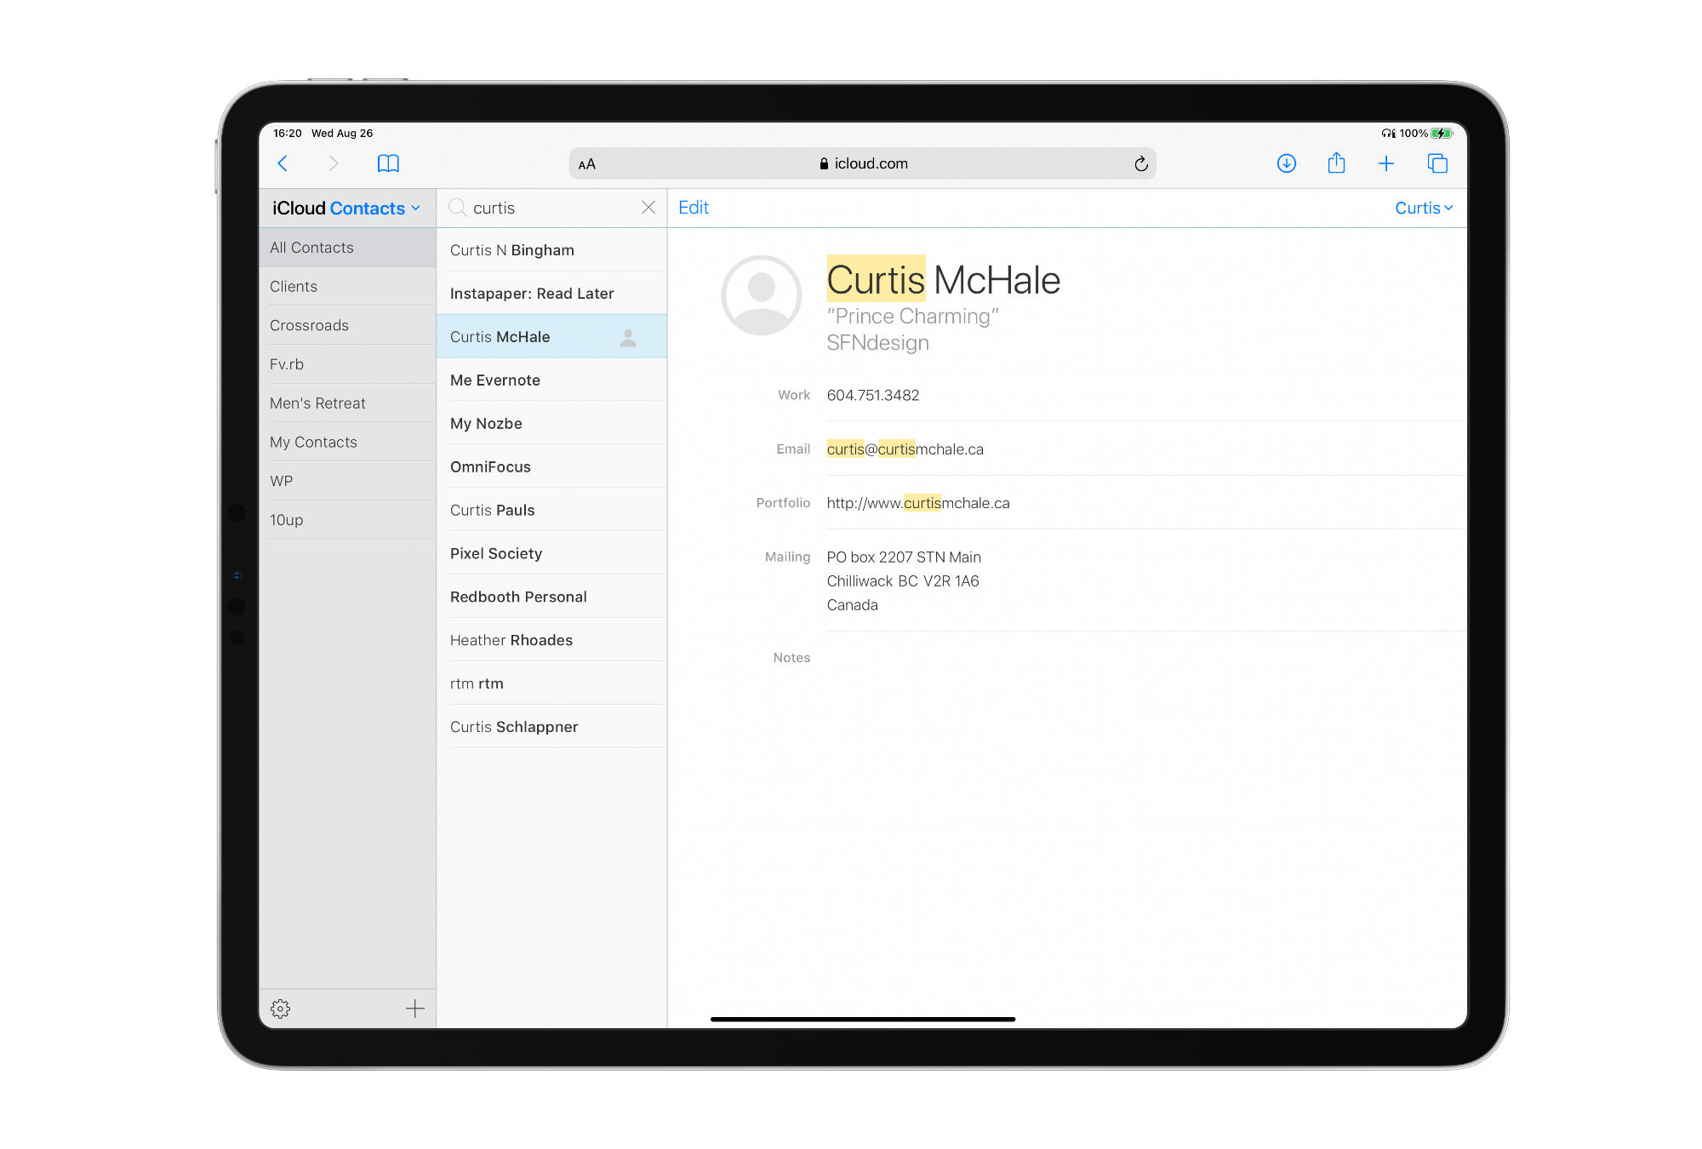The width and height of the screenshot is (1702, 1149).
Task: Click the person icon beside Curtis McHale
Action: click(628, 337)
